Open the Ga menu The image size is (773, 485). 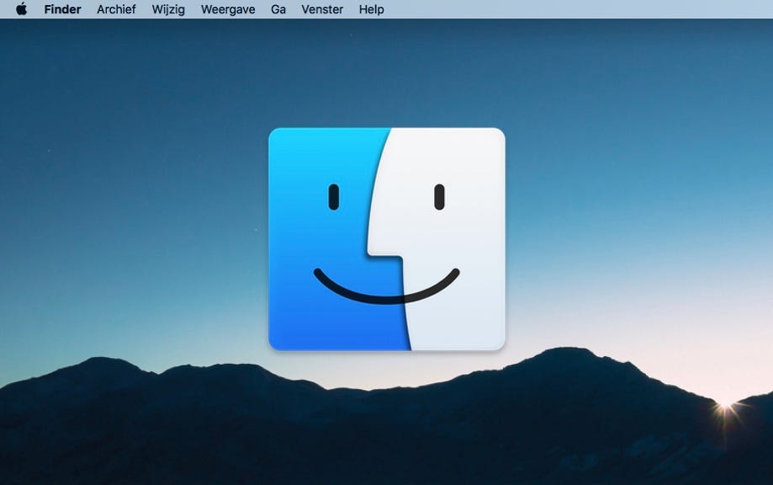pos(278,9)
